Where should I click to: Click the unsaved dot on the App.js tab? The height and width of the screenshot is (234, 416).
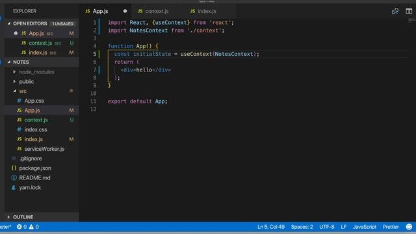pos(125,11)
